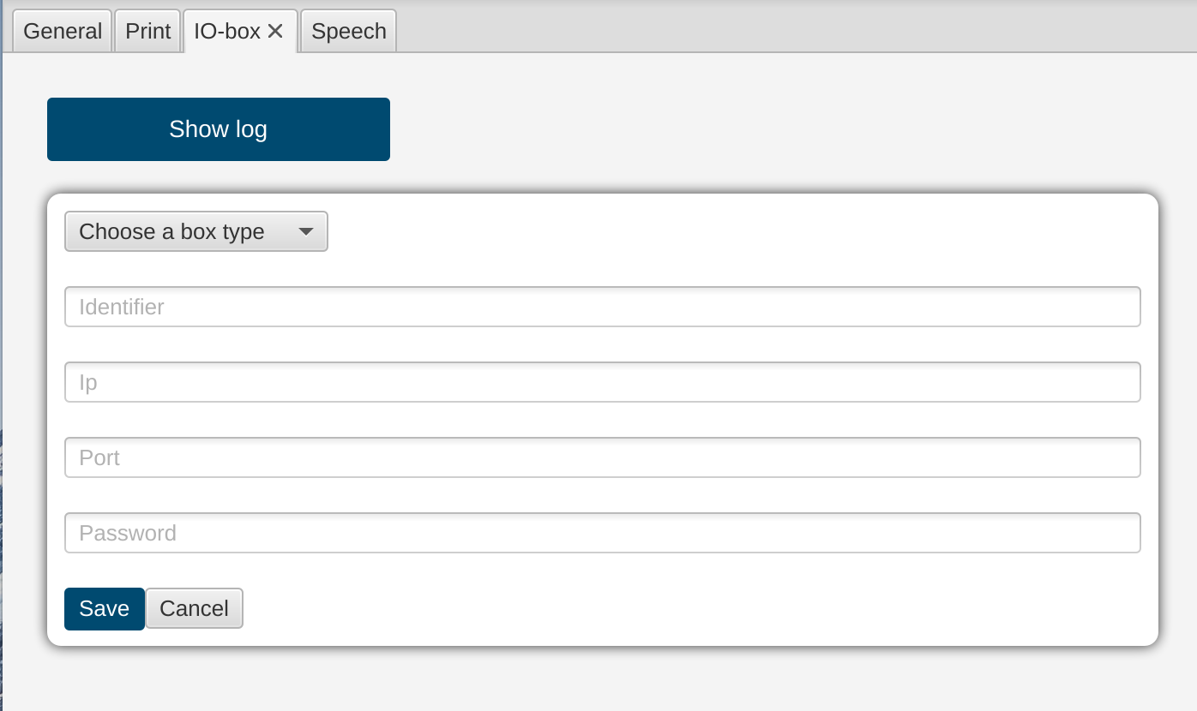Select the Speech tab
The image size is (1197, 711).
point(348,32)
